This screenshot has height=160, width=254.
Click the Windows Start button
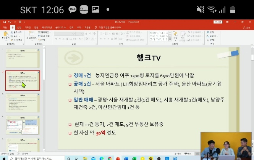click(x=4, y=158)
